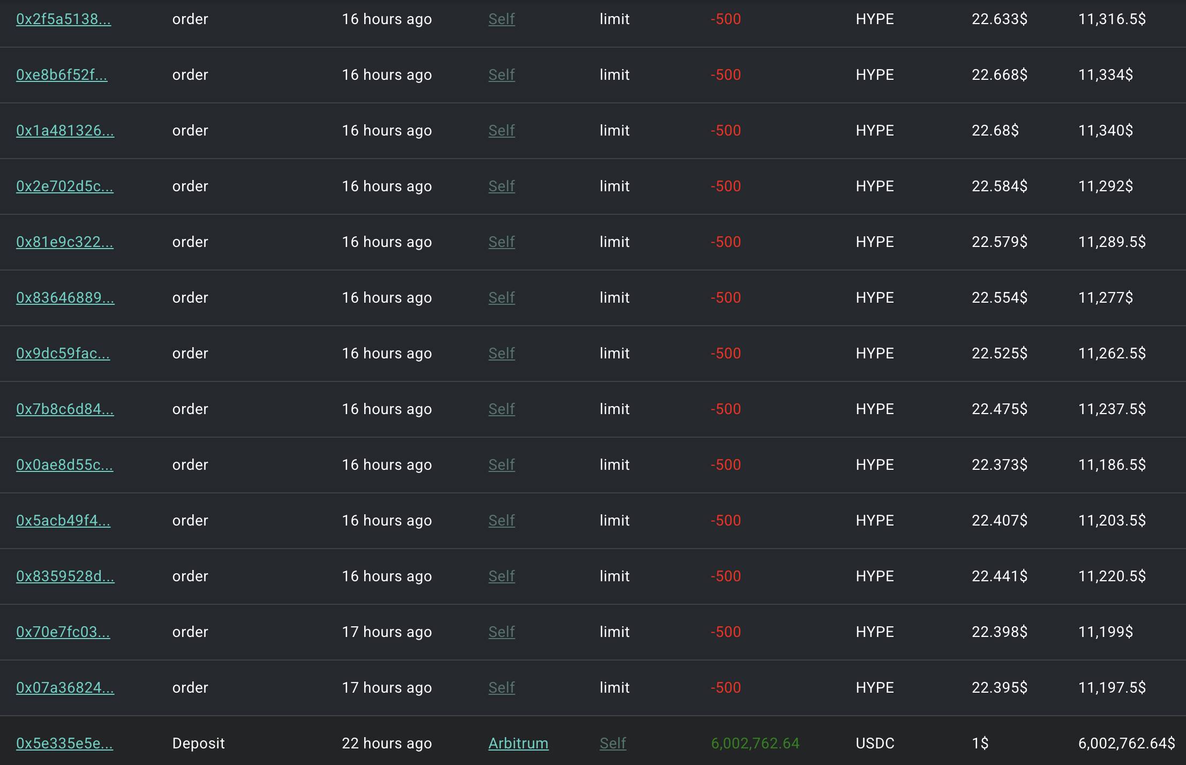Click Self link in the Deposit row
Image resolution: width=1186 pixels, height=765 pixels.
pyautogui.click(x=613, y=744)
